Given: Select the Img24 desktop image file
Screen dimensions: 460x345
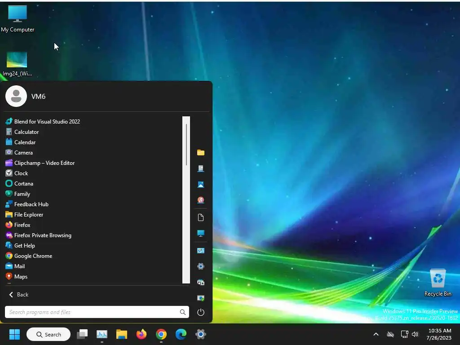Looking at the screenshot, I should [17, 64].
